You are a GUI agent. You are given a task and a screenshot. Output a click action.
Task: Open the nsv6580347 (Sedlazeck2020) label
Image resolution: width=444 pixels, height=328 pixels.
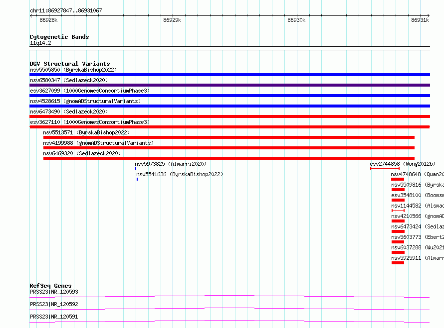(69, 80)
